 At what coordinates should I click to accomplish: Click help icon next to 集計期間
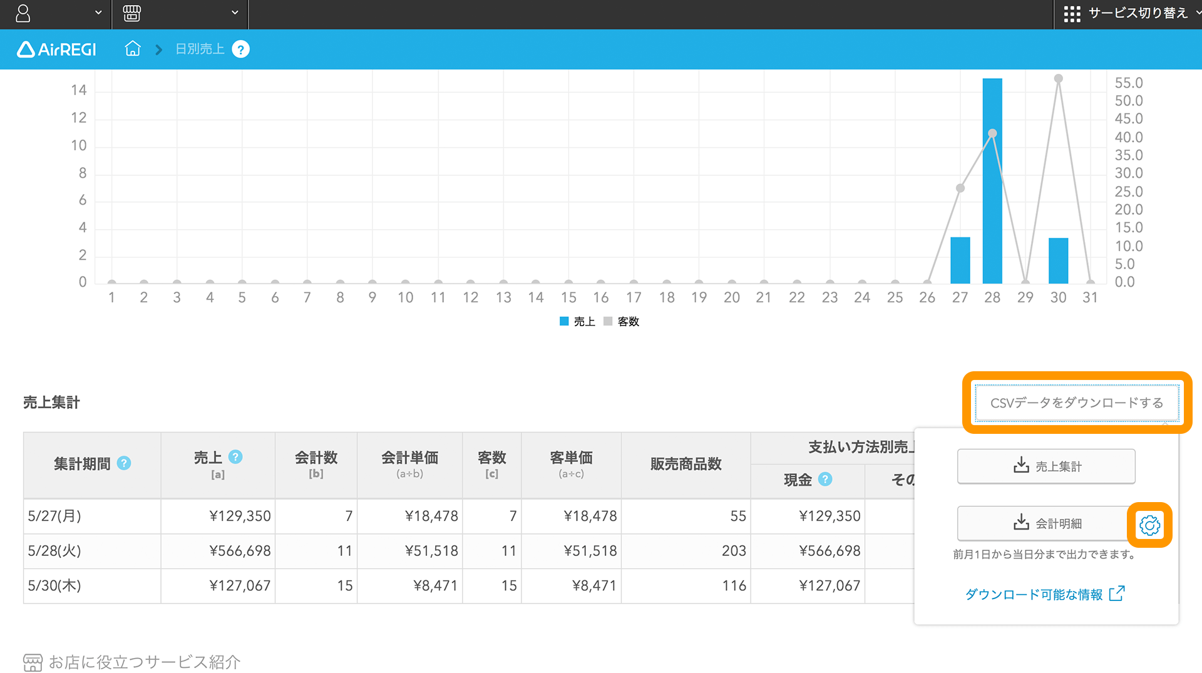tap(124, 463)
